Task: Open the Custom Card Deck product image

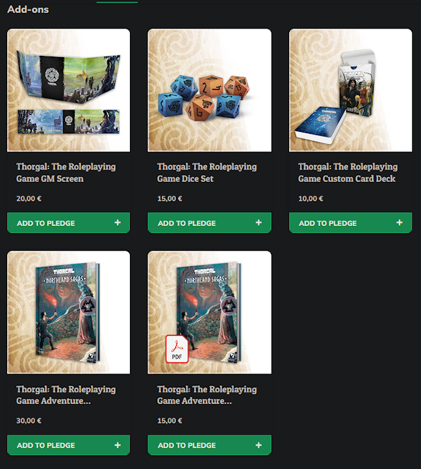Action: [350, 90]
